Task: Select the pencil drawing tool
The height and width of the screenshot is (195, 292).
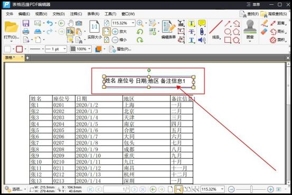Action: tap(265, 23)
